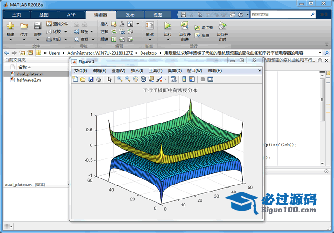Open Figure 1 工具(T) menu

coord(156,71)
